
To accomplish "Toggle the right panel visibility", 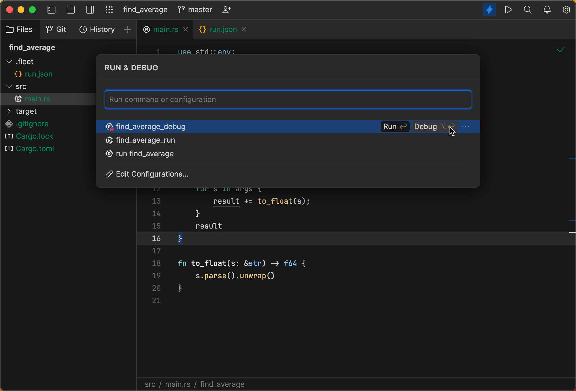I will (x=89, y=9).
